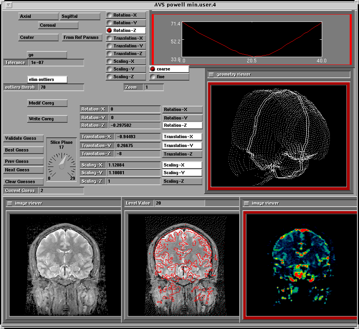Viewport: 359px width, 329px height.
Task: Click the color-mapped brain image thumbnail
Action: click(300, 266)
